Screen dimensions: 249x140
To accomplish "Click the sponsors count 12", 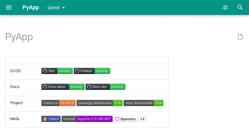I will (143, 119).
